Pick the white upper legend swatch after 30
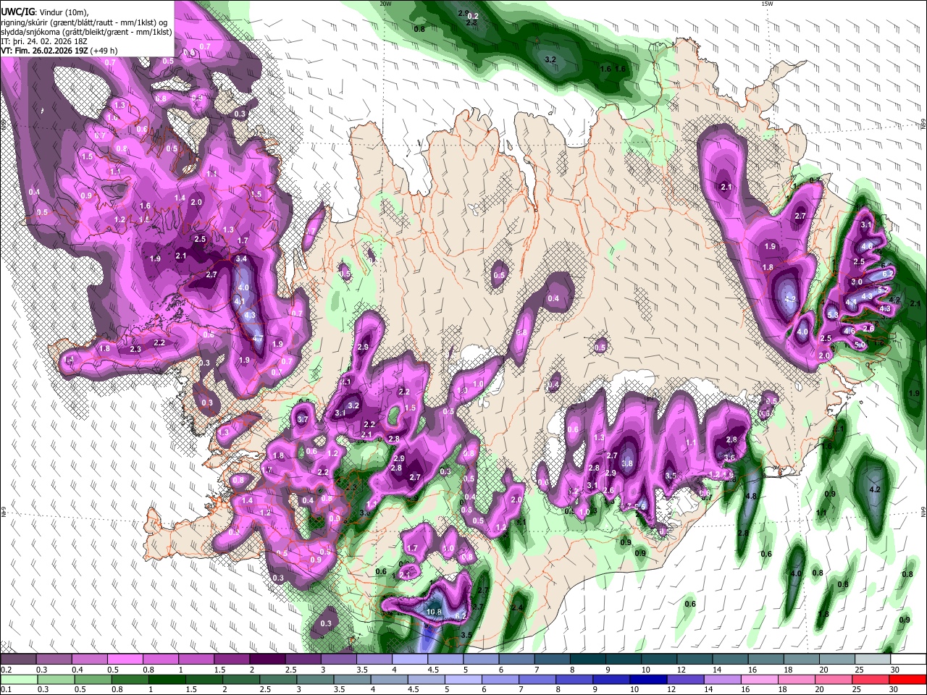The image size is (927, 695). coord(908,660)
